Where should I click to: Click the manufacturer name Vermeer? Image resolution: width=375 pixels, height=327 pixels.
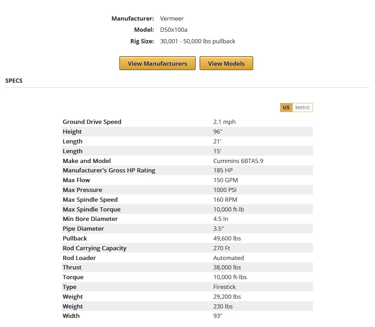coord(172,18)
